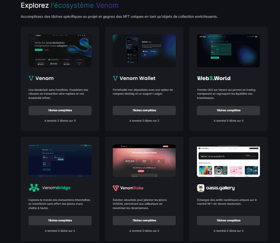
Task: Click the Venom Wallet mobile app preview
Action: pyautogui.click(x=144, y=51)
